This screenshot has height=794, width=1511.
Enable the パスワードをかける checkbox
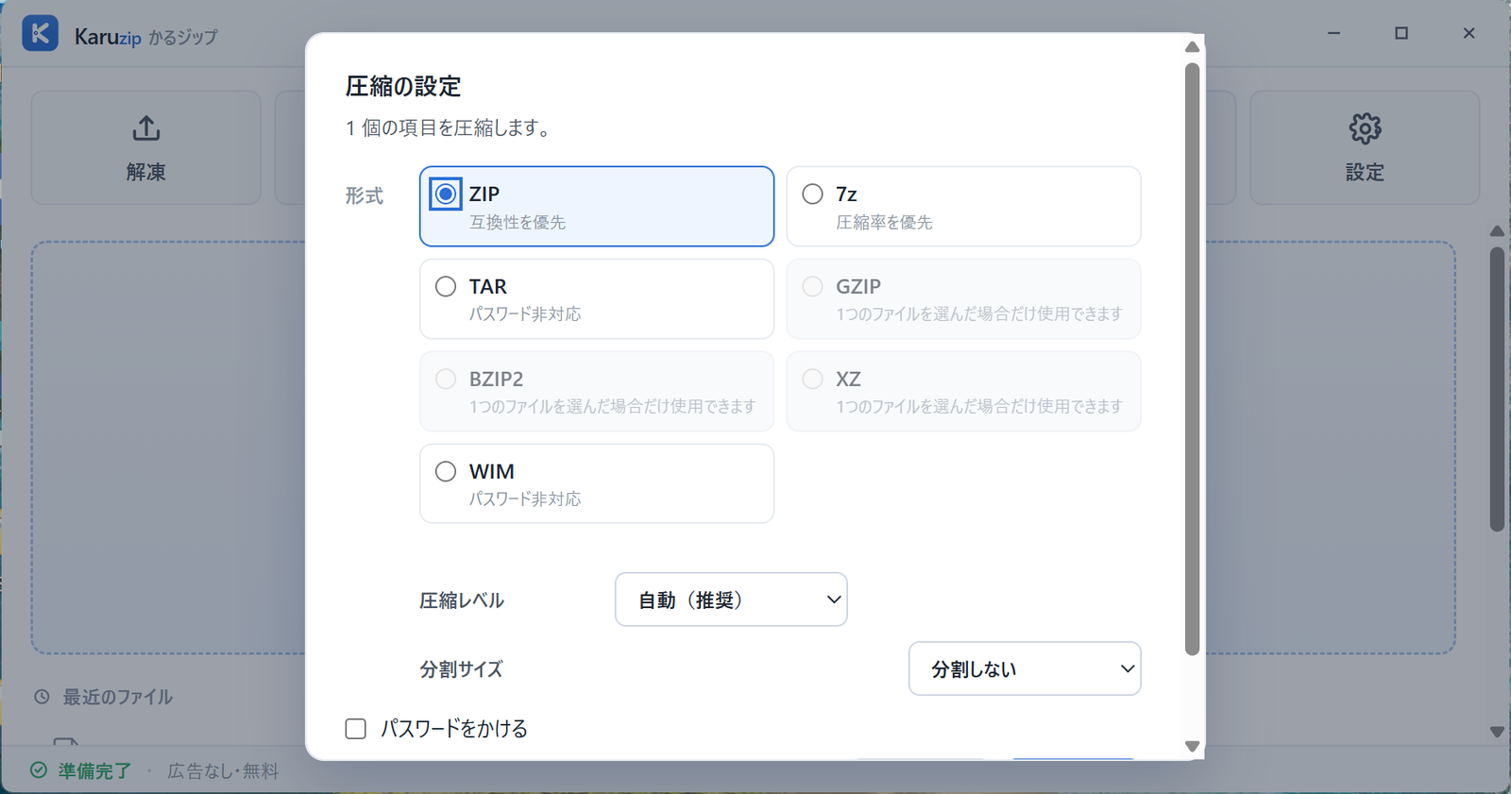coord(356,729)
